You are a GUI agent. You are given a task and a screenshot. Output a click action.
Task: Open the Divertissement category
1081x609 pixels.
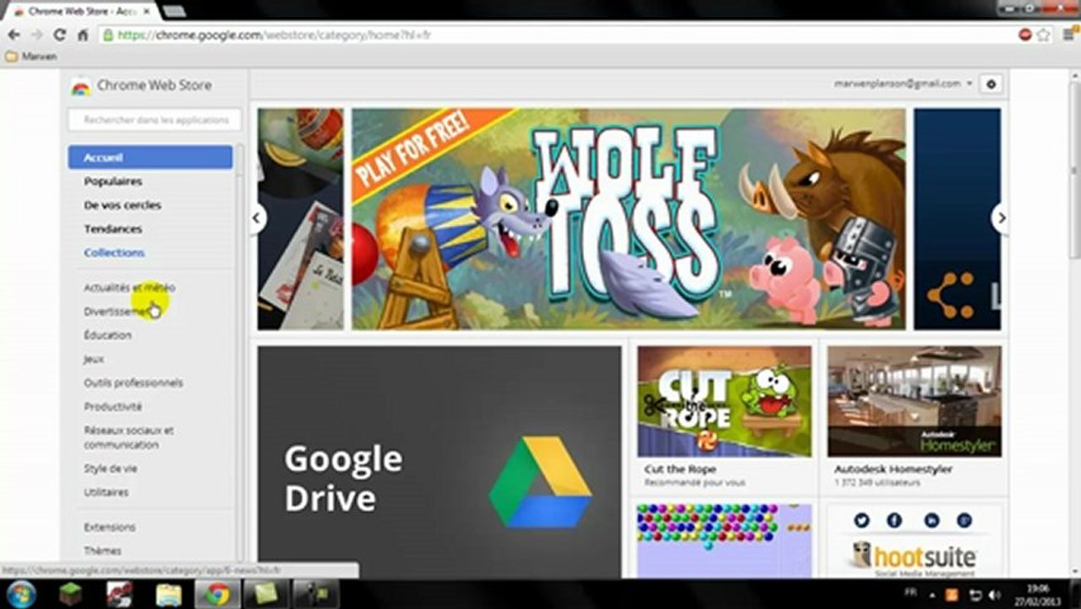click(x=117, y=311)
